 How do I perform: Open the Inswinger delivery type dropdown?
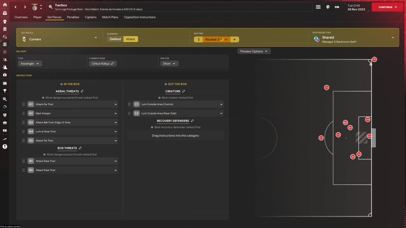click(x=30, y=64)
